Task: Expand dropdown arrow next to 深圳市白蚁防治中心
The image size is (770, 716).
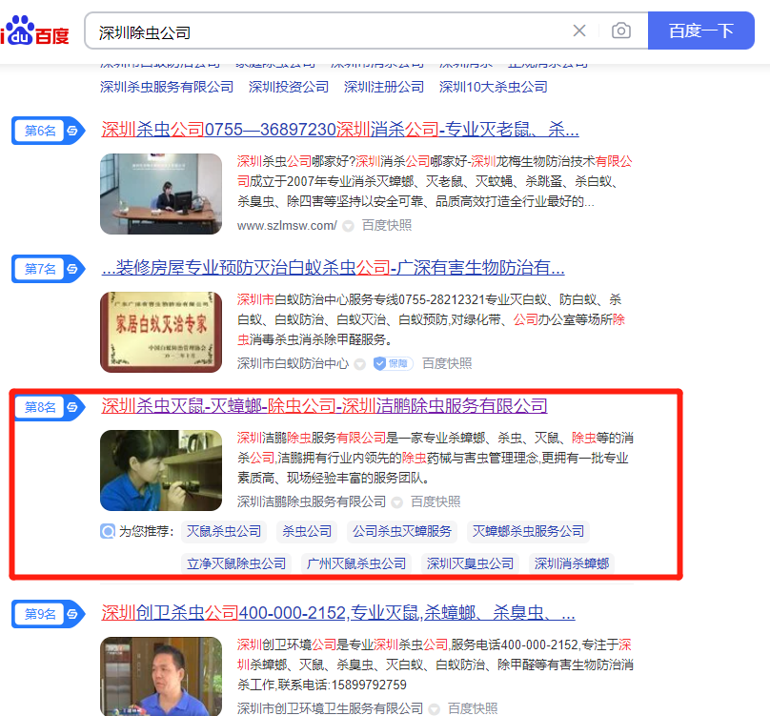Action: point(360,364)
